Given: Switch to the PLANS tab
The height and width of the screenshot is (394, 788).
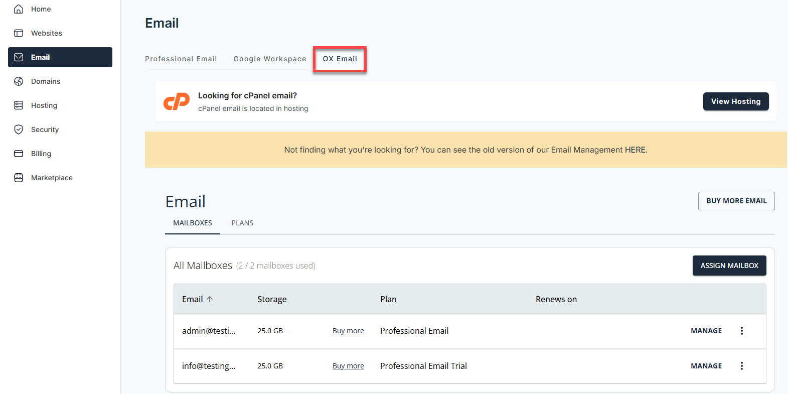Looking at the screenshot, I should pyautogui.click(x=242, y=223).
